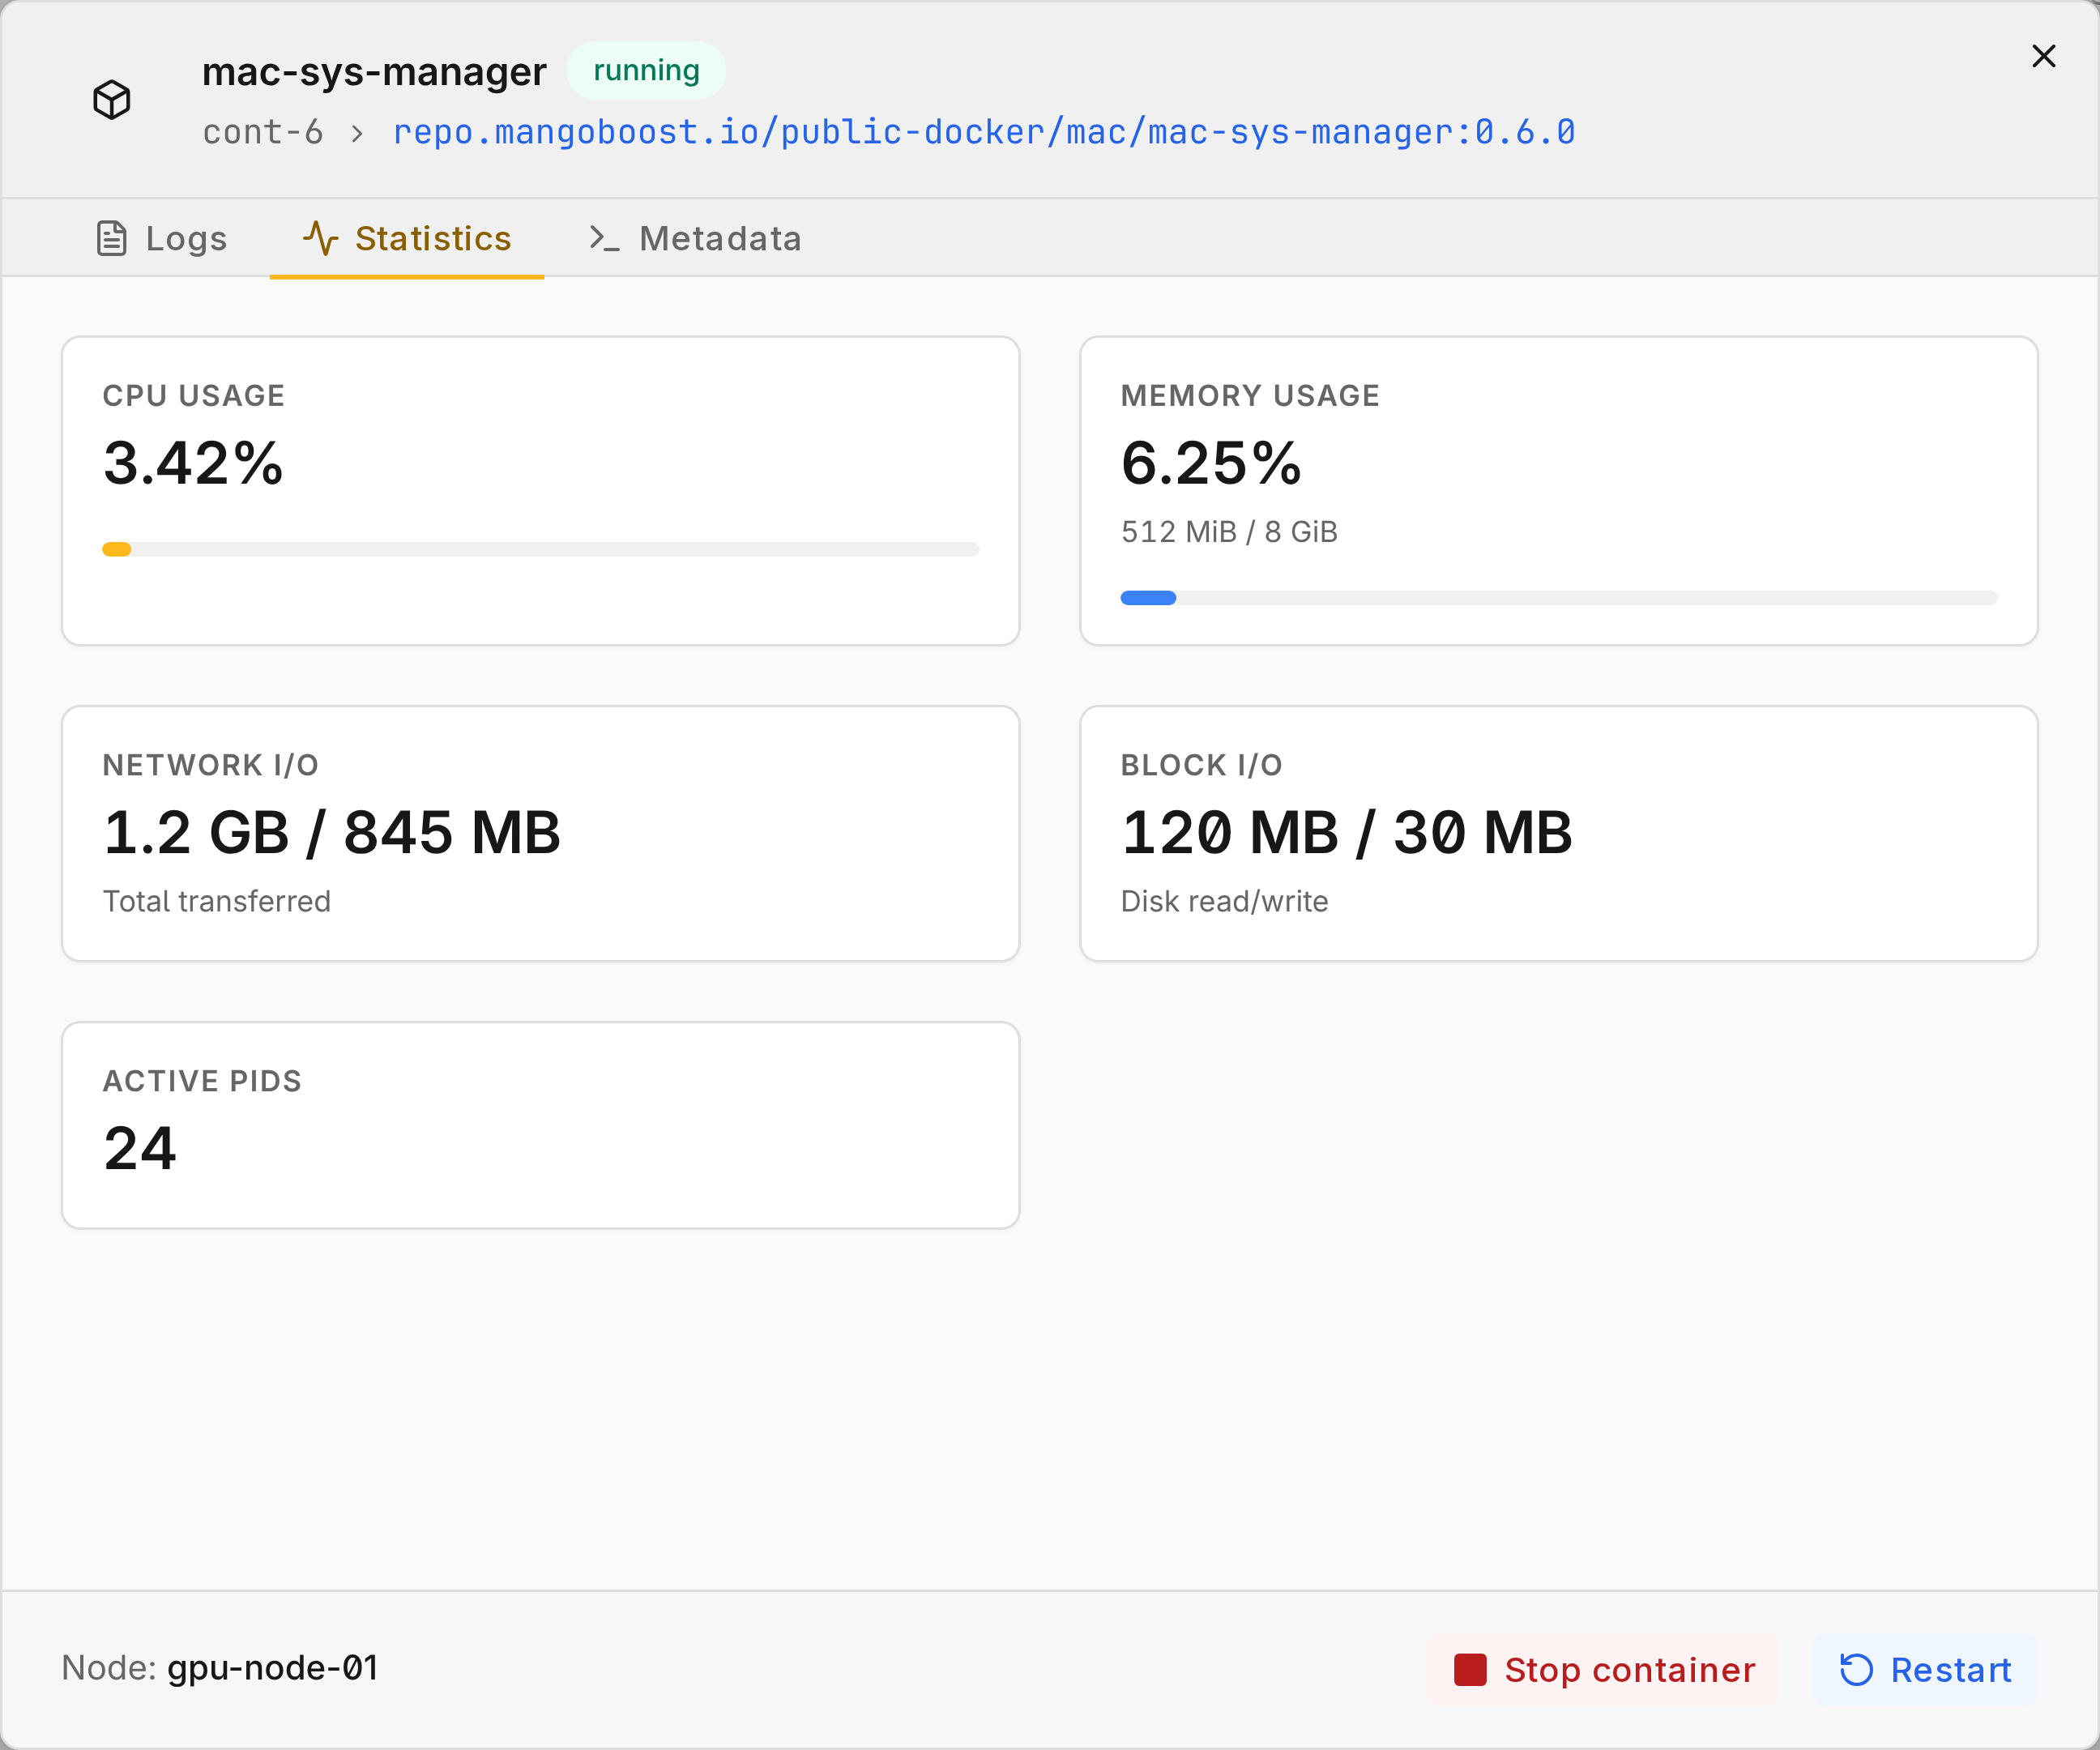
Task: Click the Logs document icon
Action: coord(111,238)
